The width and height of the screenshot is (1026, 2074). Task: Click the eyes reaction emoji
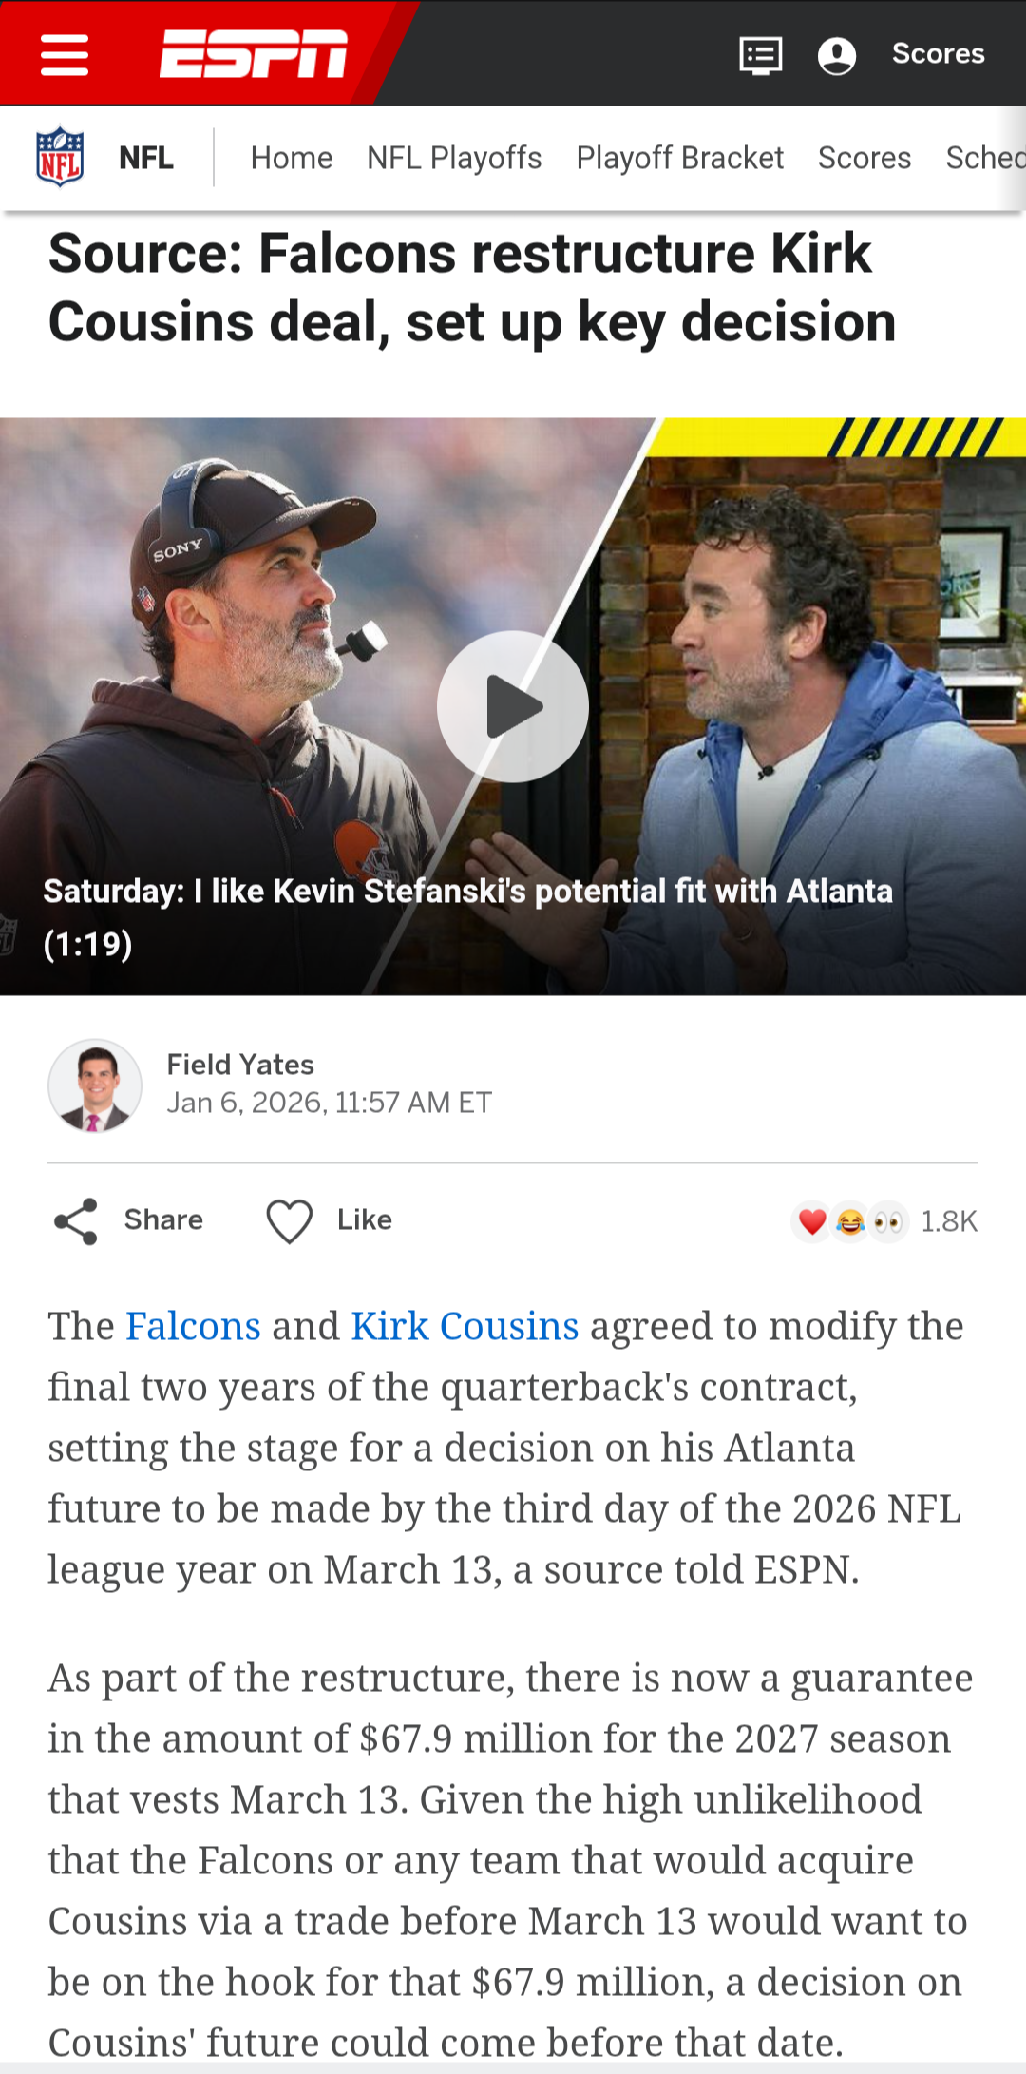(888, 1221)
